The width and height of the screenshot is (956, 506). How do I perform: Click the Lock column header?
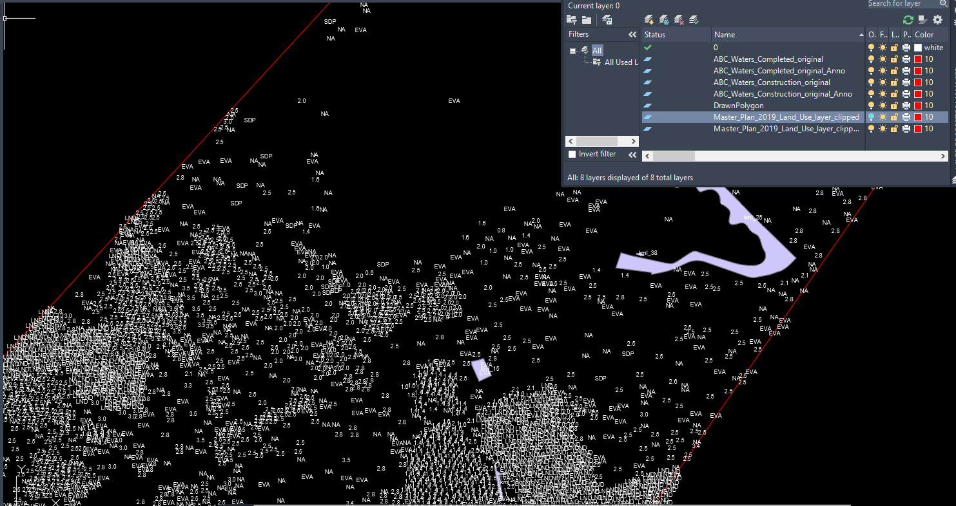click(x=895, y=35)
